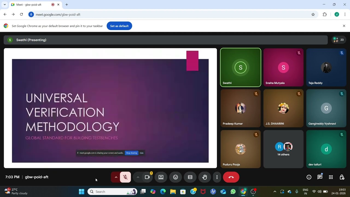Click the browser Back arrow

pyautogui.click(x=5, y=15)
